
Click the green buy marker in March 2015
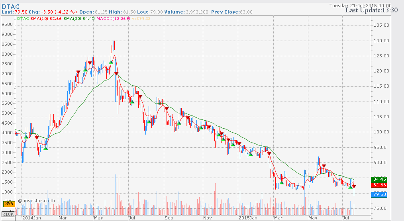tap(282, 183)
